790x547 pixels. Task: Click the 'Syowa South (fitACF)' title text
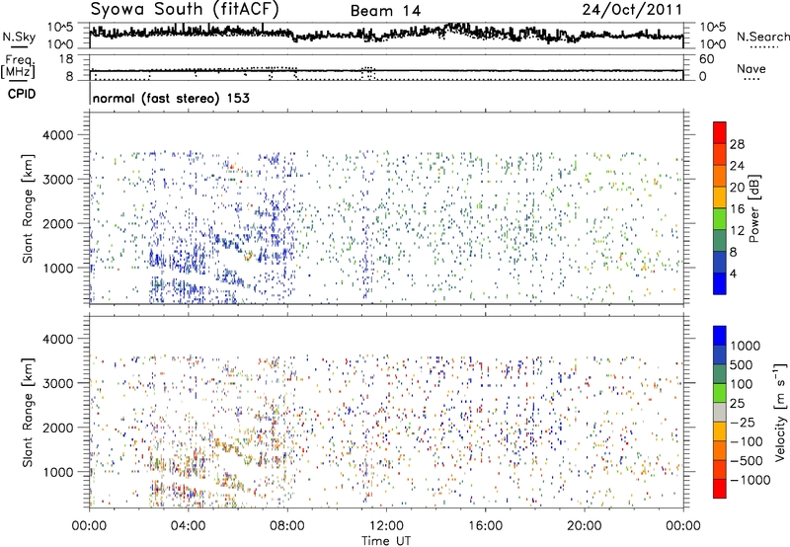(x=185, y=9)
